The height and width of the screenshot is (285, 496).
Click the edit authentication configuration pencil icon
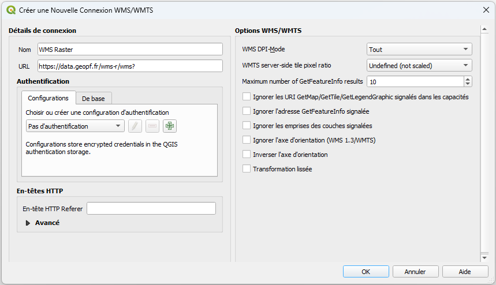pos(135,126)
